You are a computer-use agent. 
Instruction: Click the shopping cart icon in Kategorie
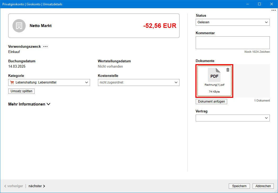point(12,82)
